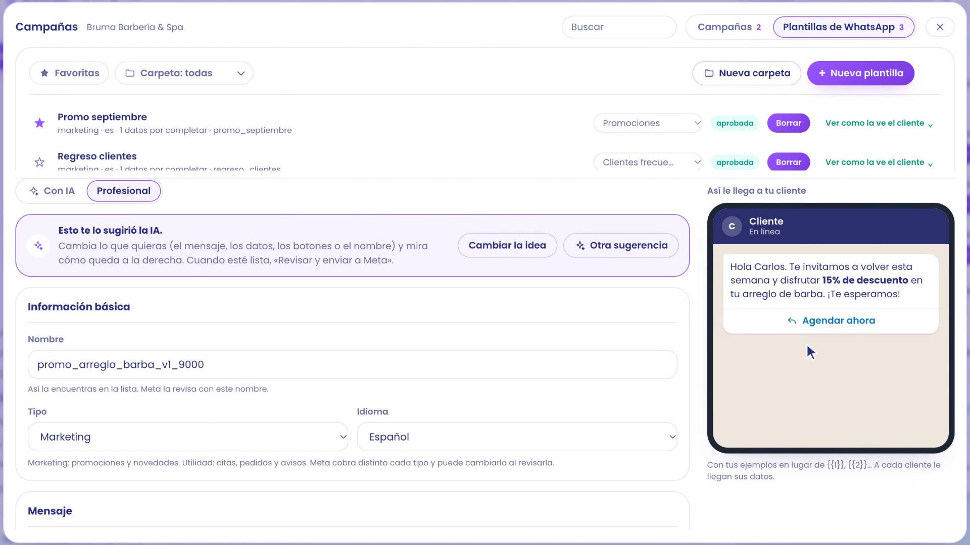Open the Carpeta: todas dropdown

(x=184, y=73)
